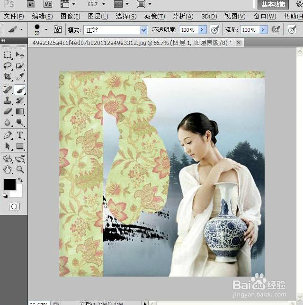Launch Adobe Bridge from Br icon
Screen dimensions: 303x305
pos(31,4)
